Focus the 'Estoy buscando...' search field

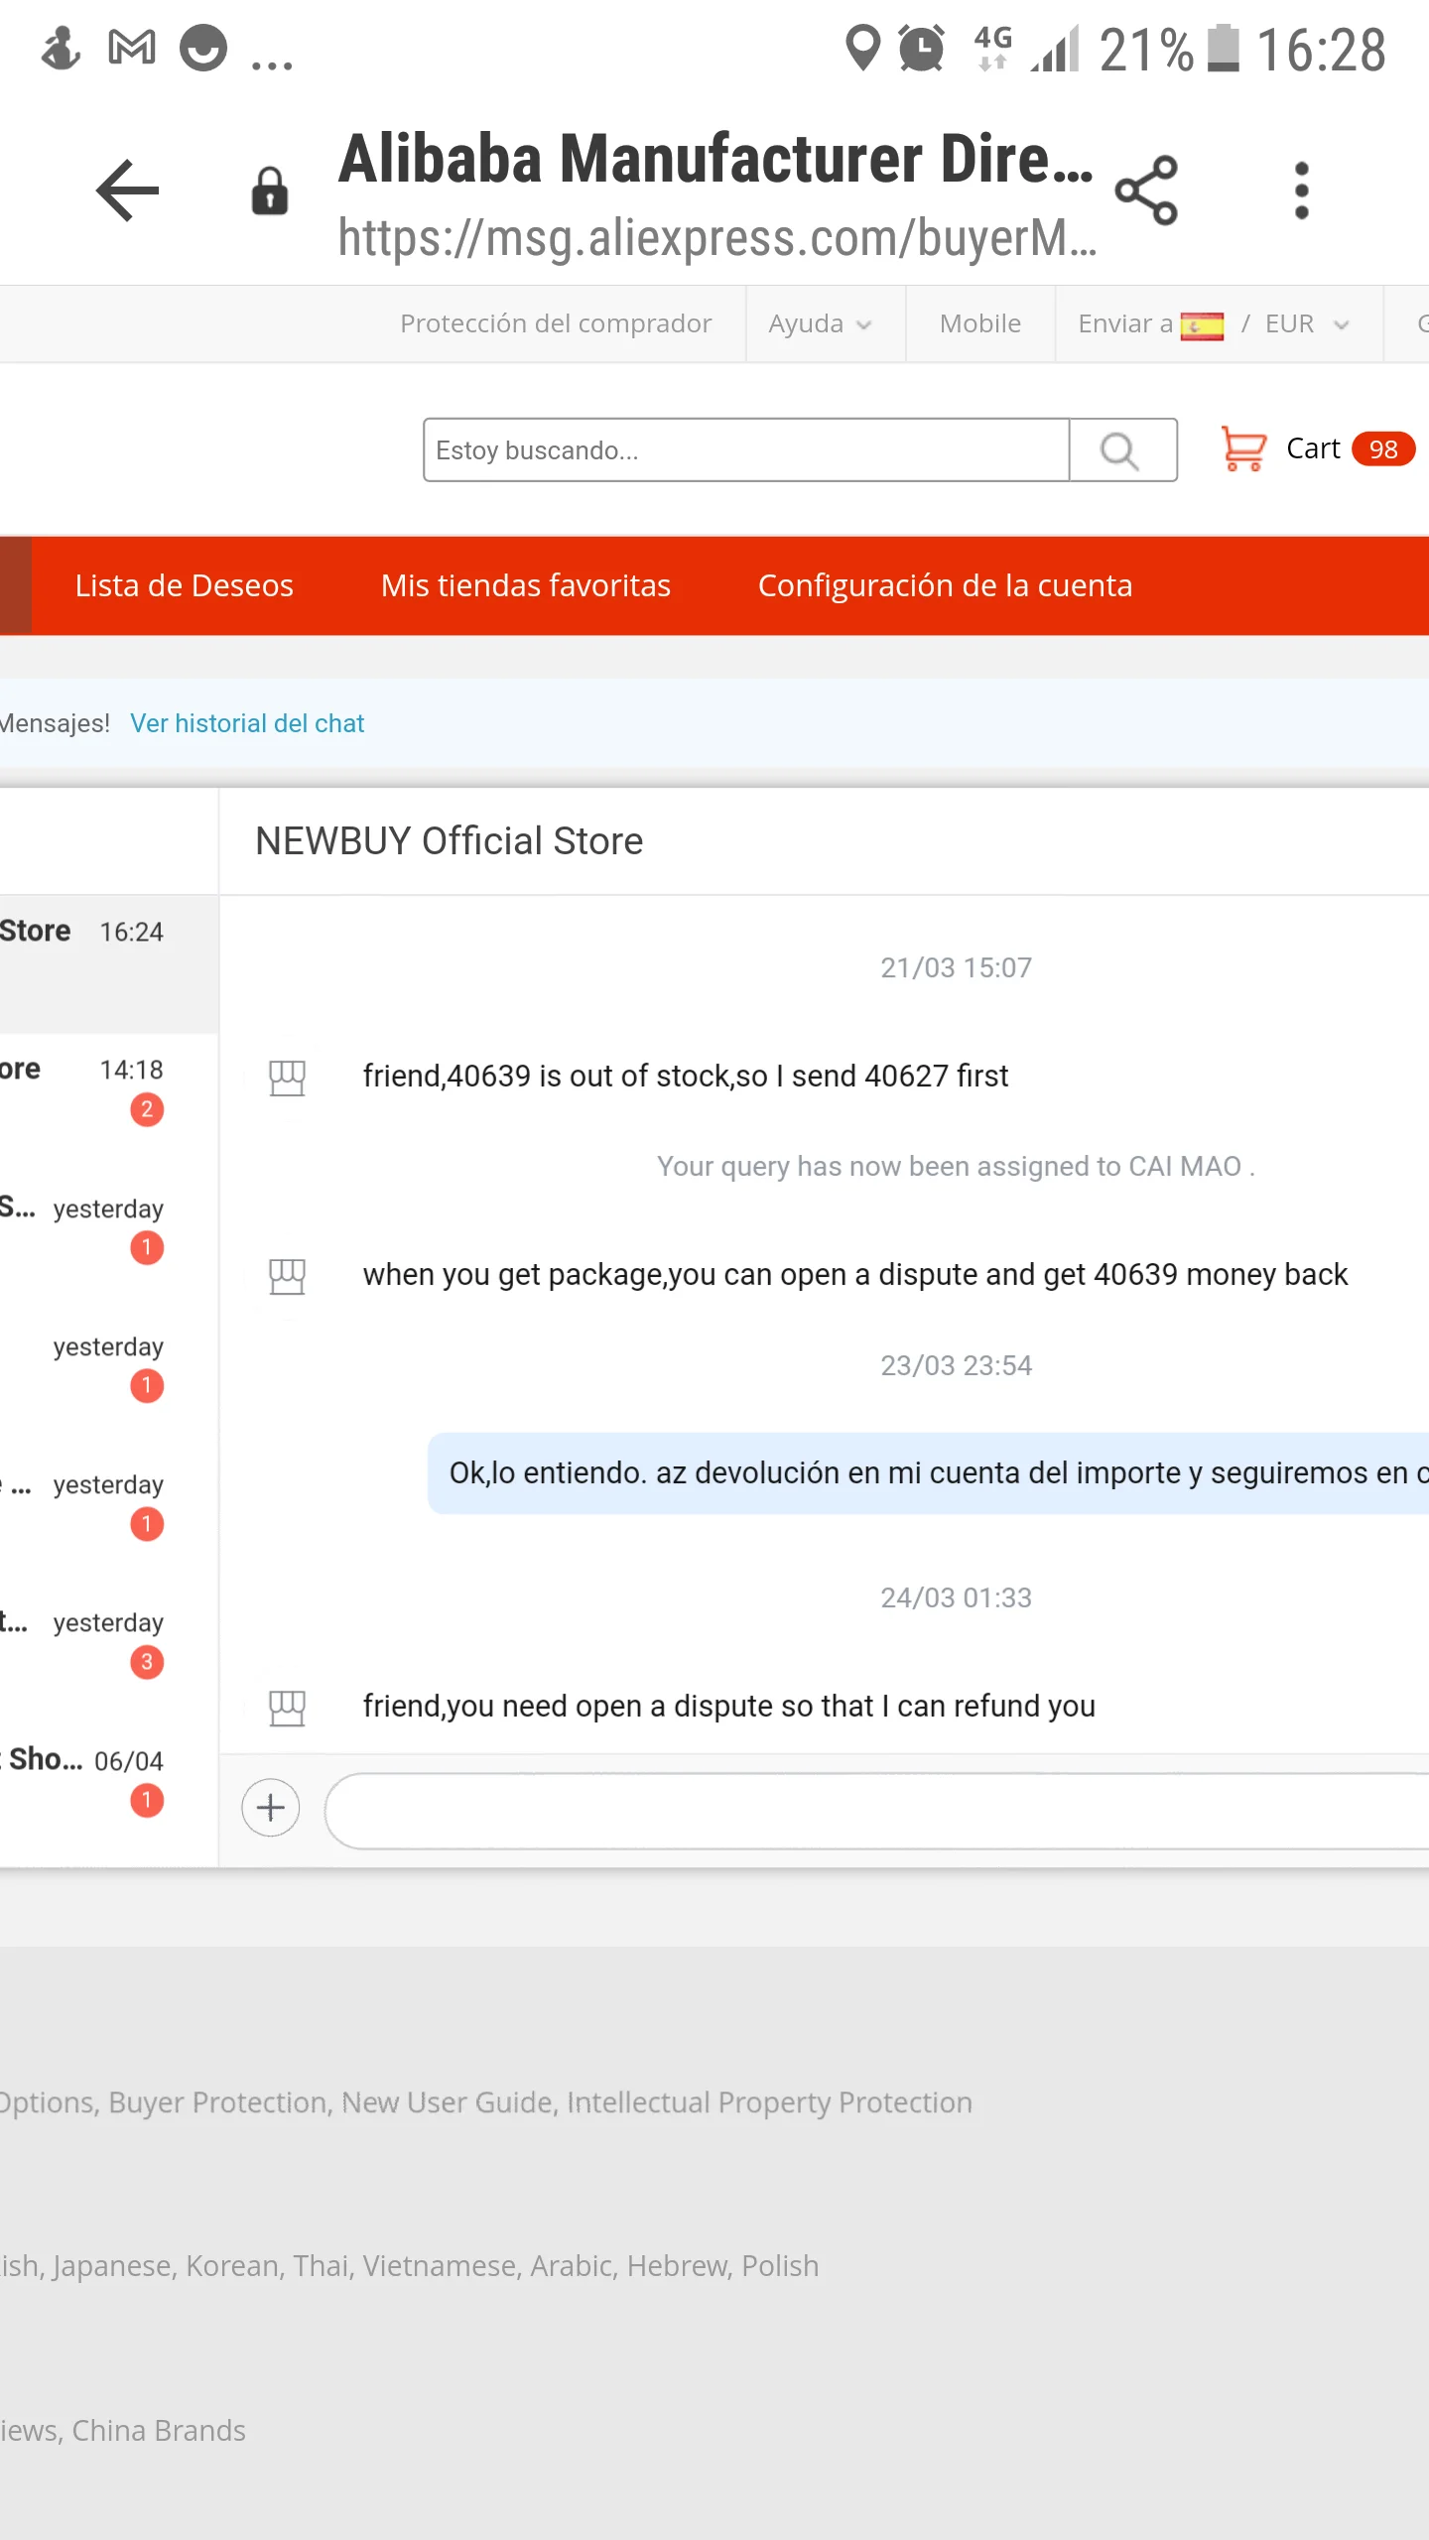click(746, 450)
